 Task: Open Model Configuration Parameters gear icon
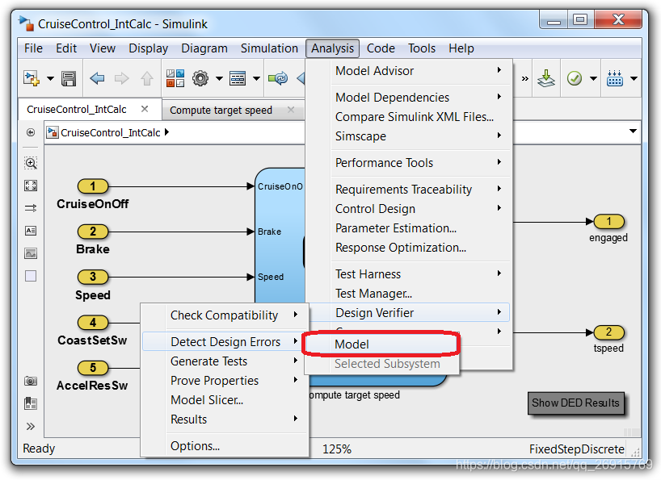[x=200, y=78]
